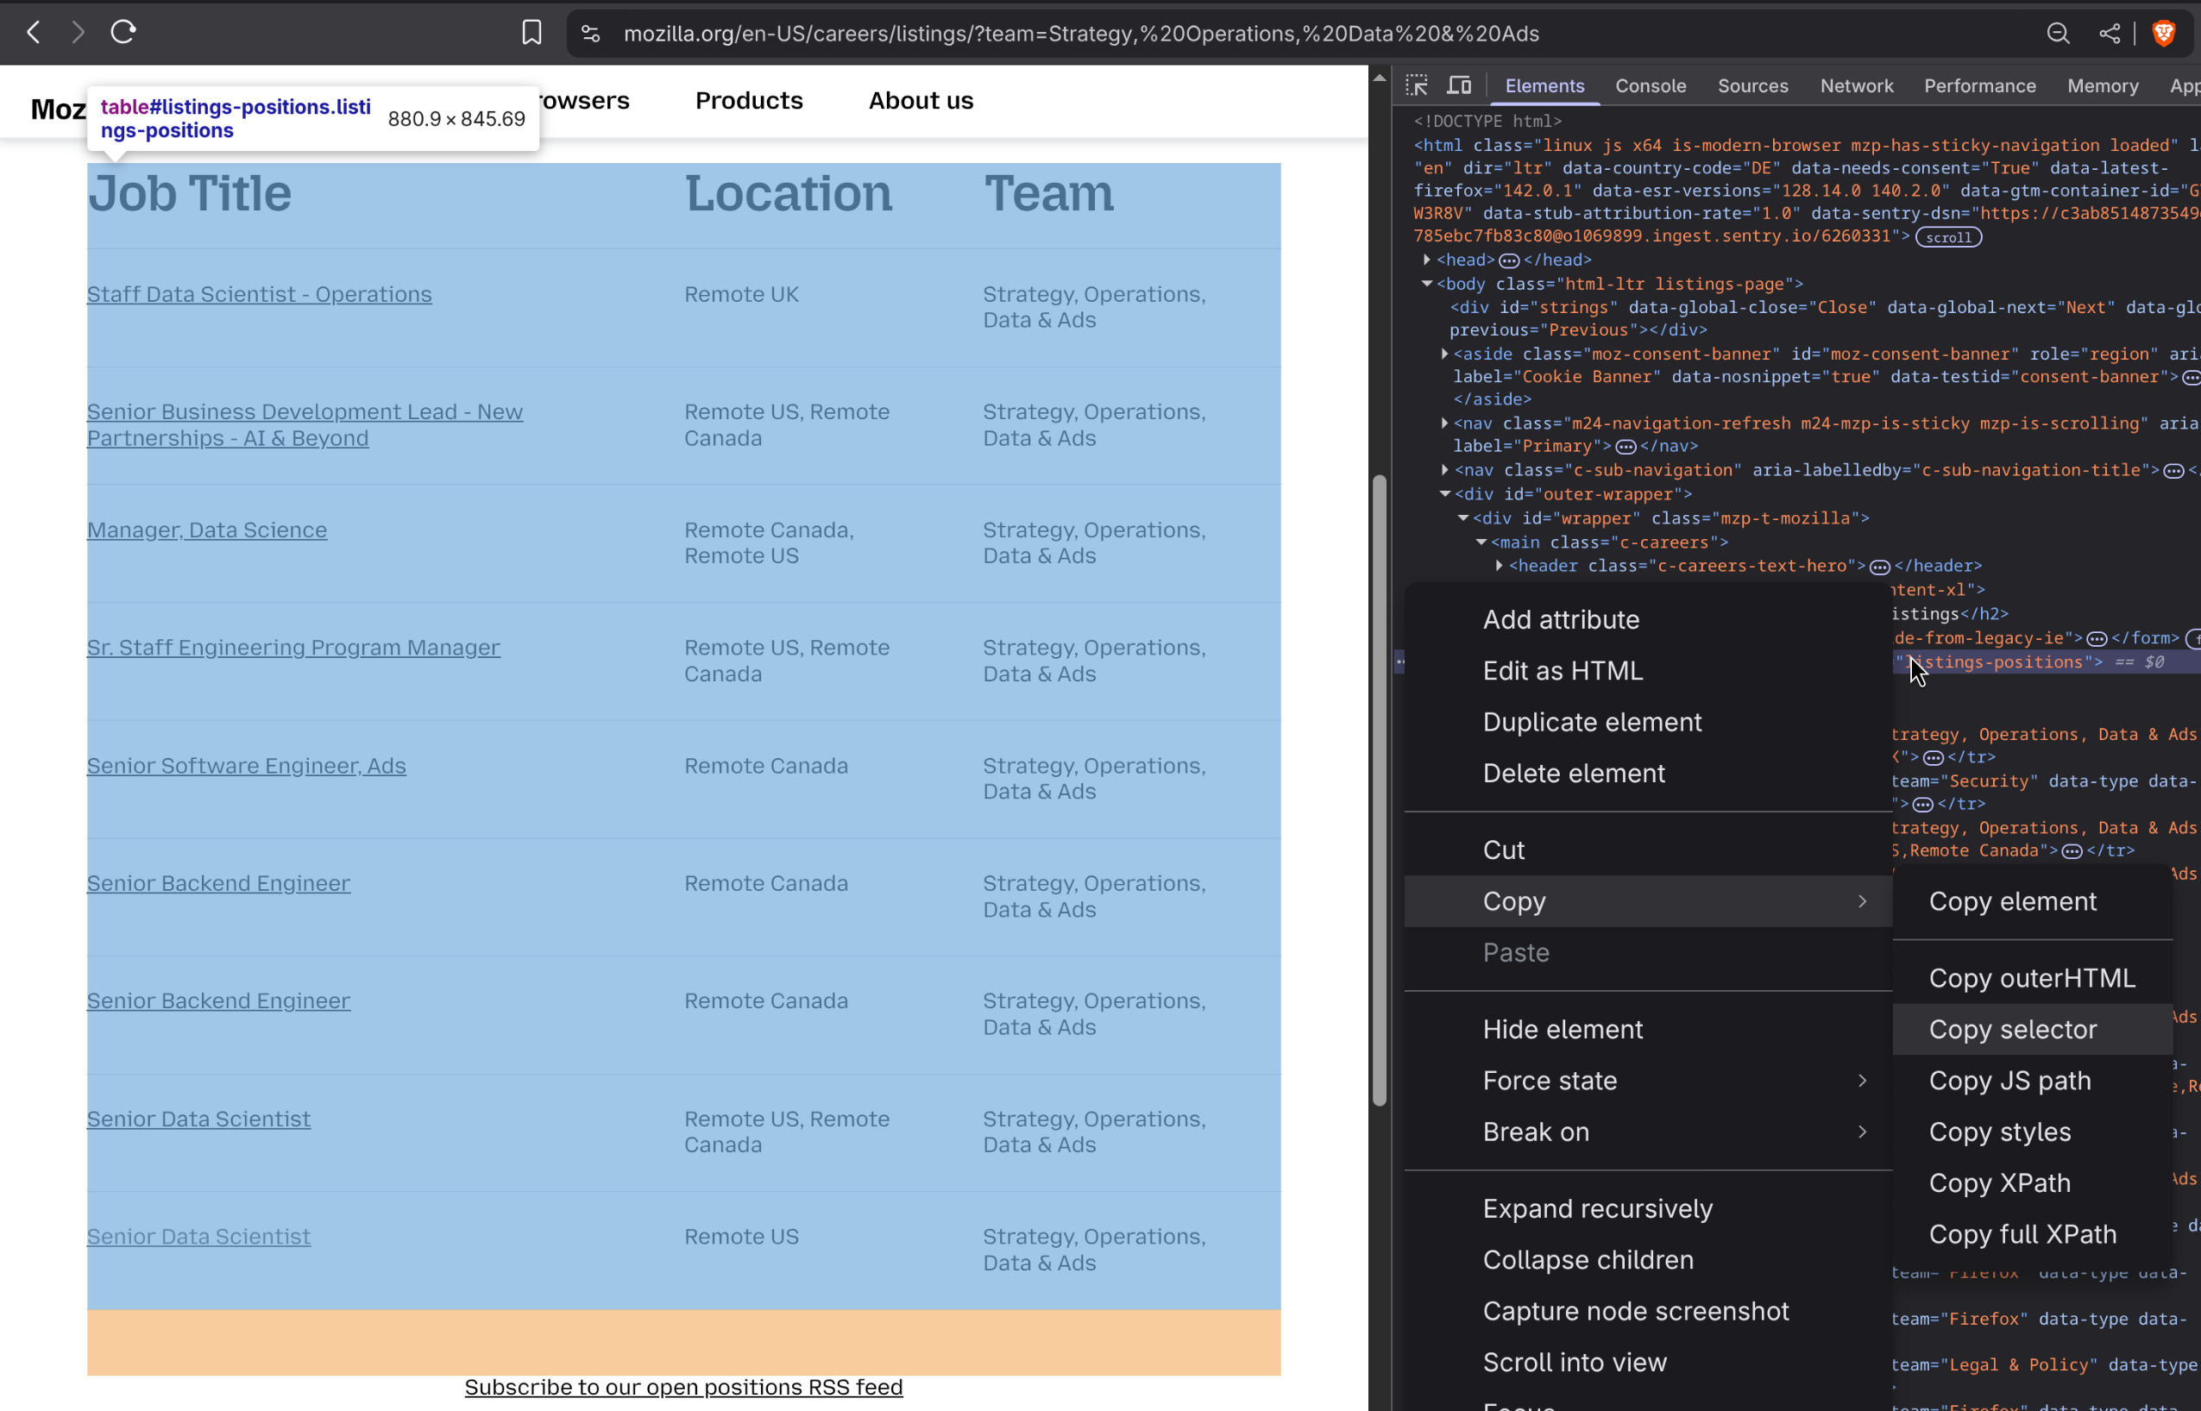
Task: Choose Edit as HTML
Action: [1648, 672]
